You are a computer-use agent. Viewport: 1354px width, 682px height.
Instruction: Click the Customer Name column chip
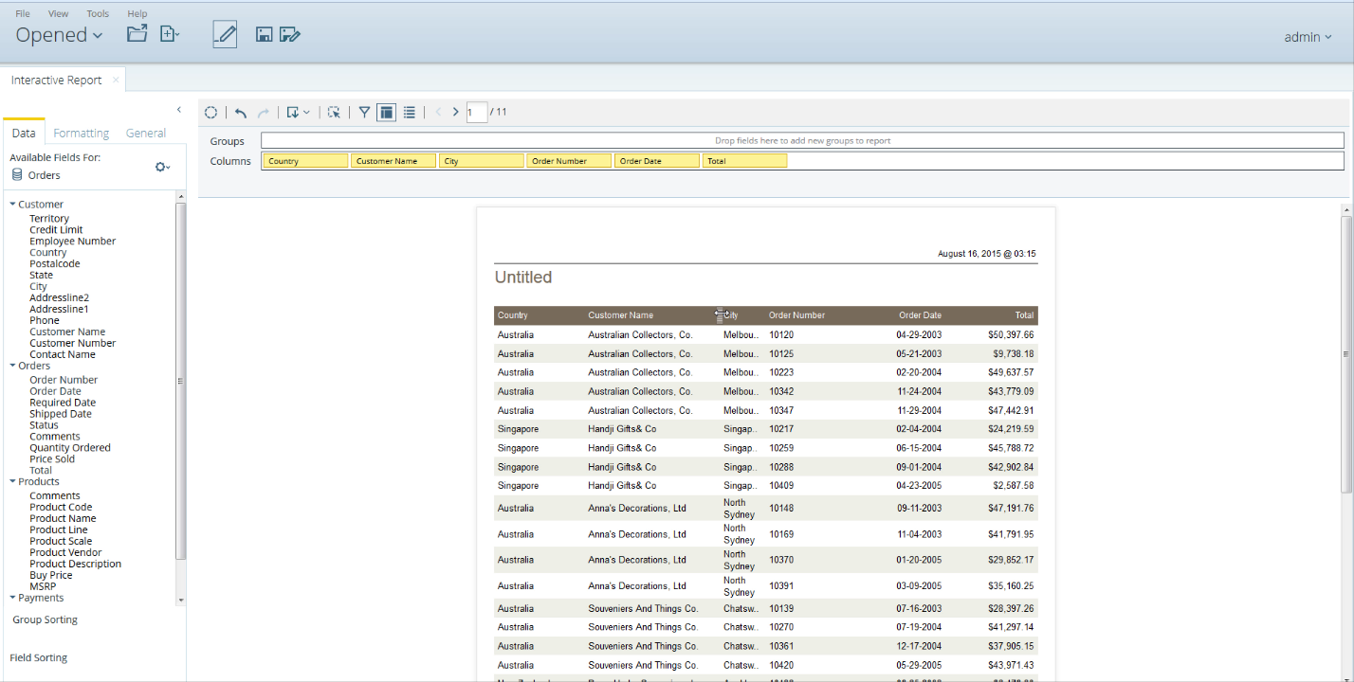coord(393,161)
